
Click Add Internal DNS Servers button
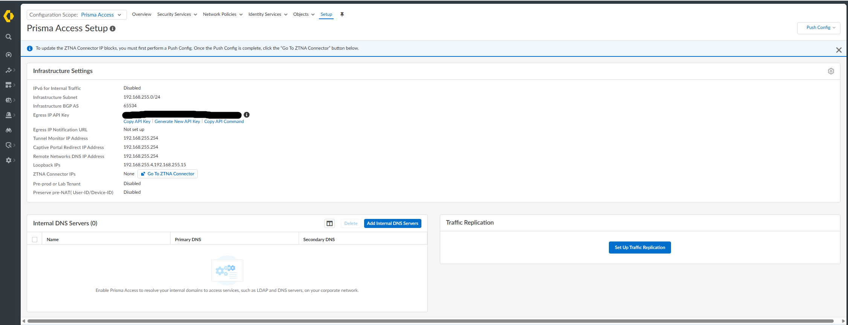393,223
